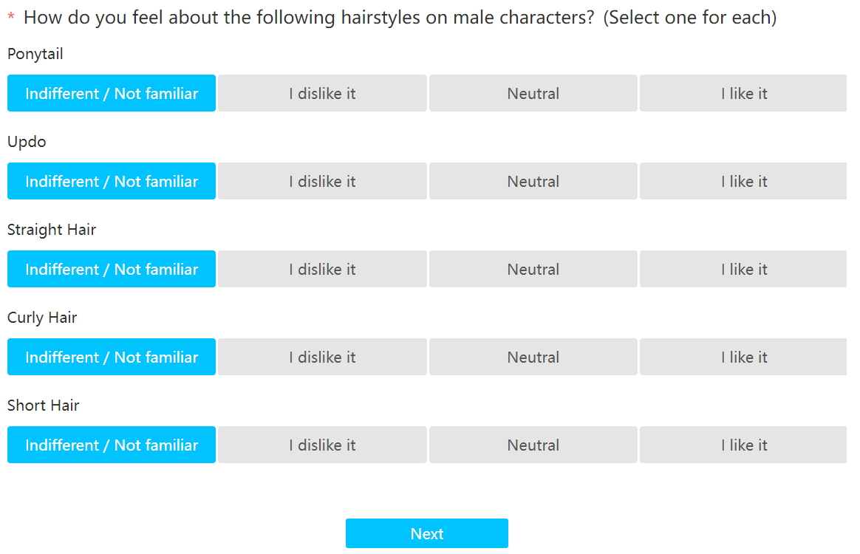
Task: Select 'I like it' for Short Hair
Action: tap(743, 445)
